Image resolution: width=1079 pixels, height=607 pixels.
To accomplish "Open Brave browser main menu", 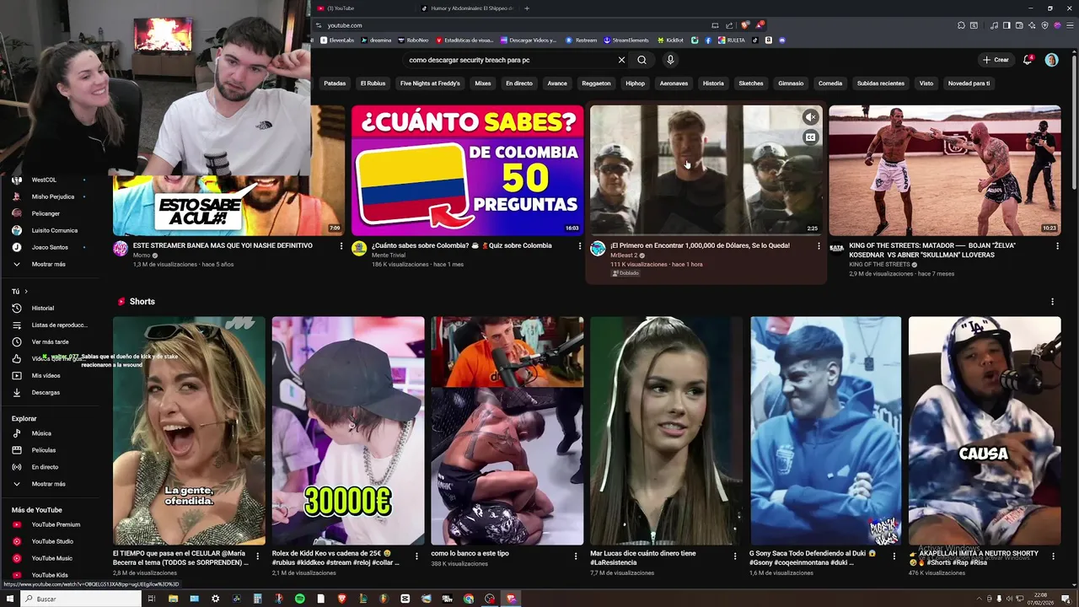I will click(1069, 25).
